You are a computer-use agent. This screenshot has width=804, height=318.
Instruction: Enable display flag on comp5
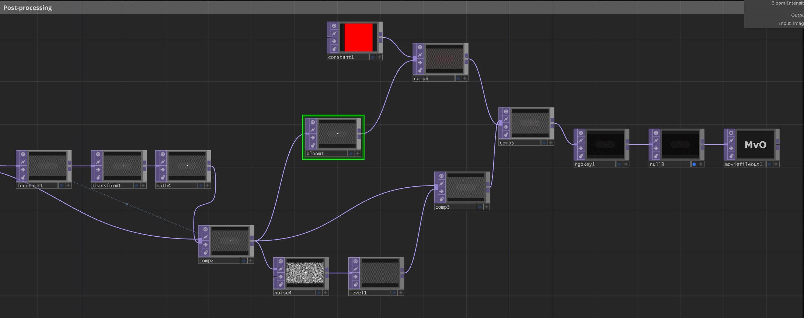(544, 143)
